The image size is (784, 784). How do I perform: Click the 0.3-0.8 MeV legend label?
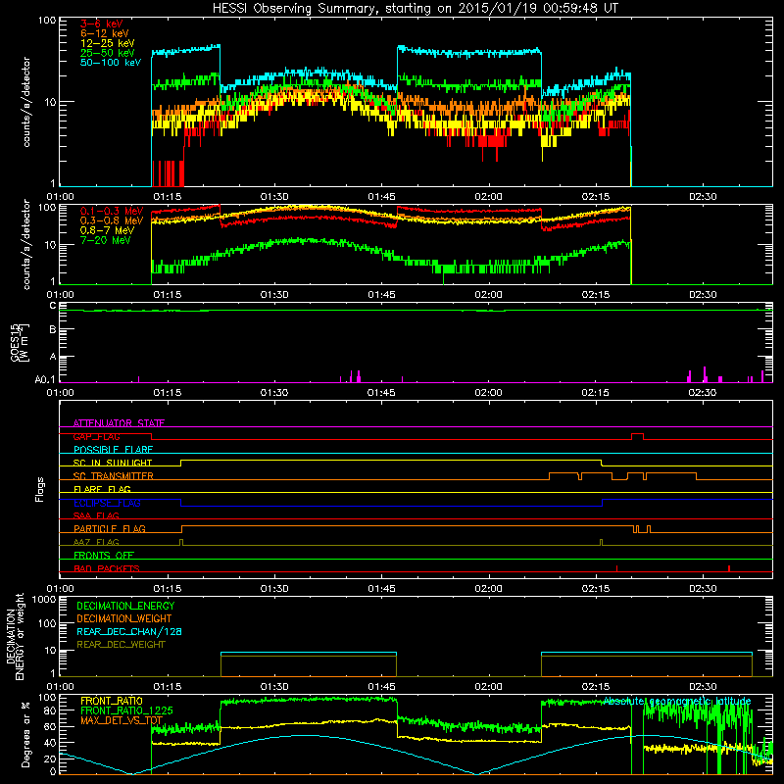tap(112, 220)
